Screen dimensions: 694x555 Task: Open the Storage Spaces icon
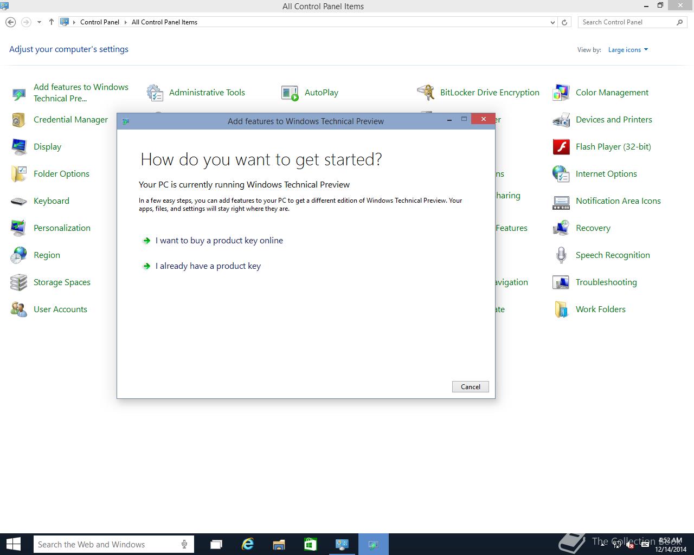[18, 282]
